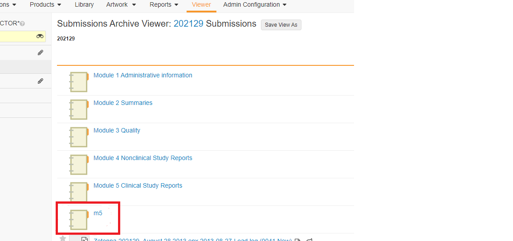Click the lower pencil edit icon in left panel
Viewport: 513px width, 241px height.
41,81
